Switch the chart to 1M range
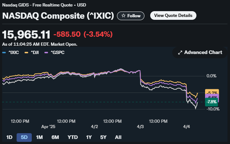The height and width of the screenshot is (144, 230). pyautogui.click(x=40, y=137)
